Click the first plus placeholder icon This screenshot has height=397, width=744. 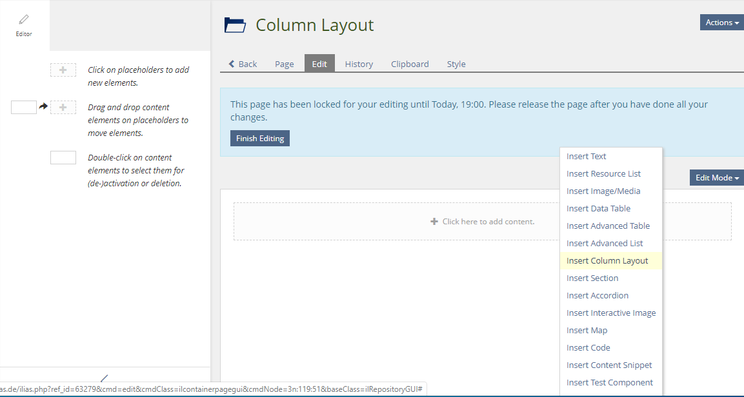(x=63, y=70)
